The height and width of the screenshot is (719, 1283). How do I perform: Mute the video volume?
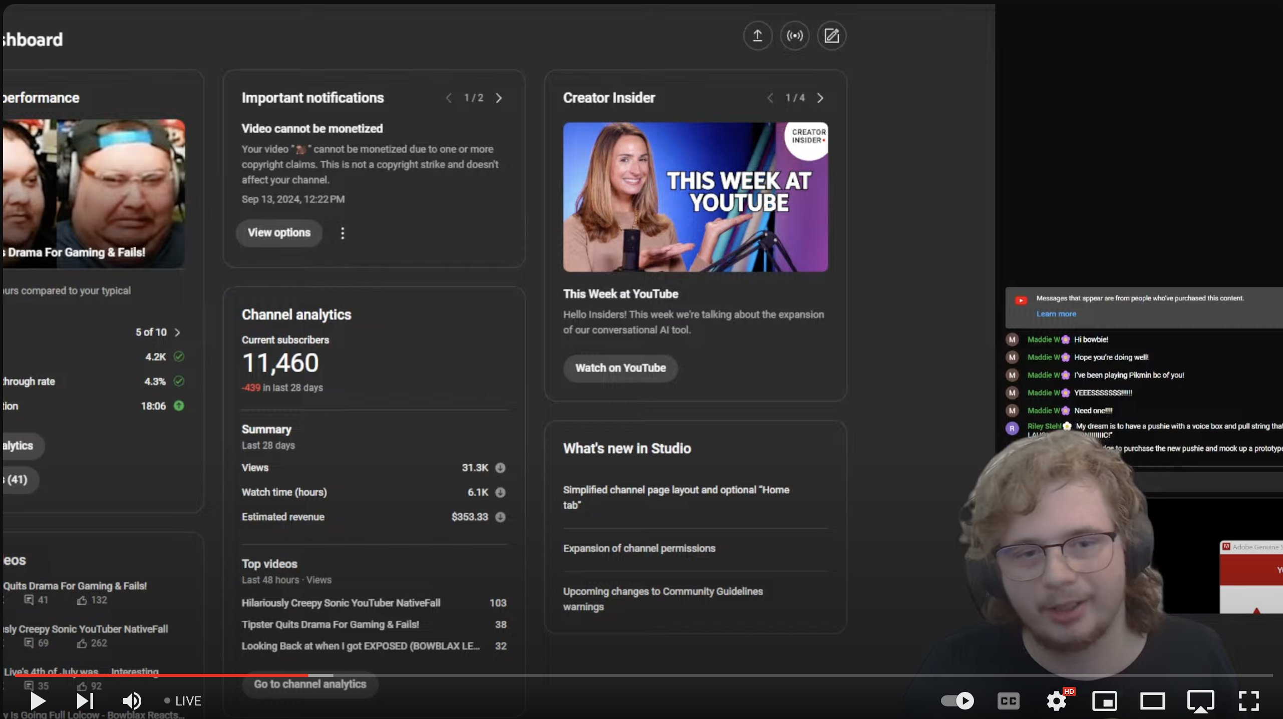coord(132,700)
